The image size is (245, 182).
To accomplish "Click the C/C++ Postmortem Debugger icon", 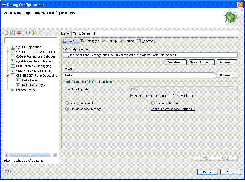I will (x=13, y=56).
